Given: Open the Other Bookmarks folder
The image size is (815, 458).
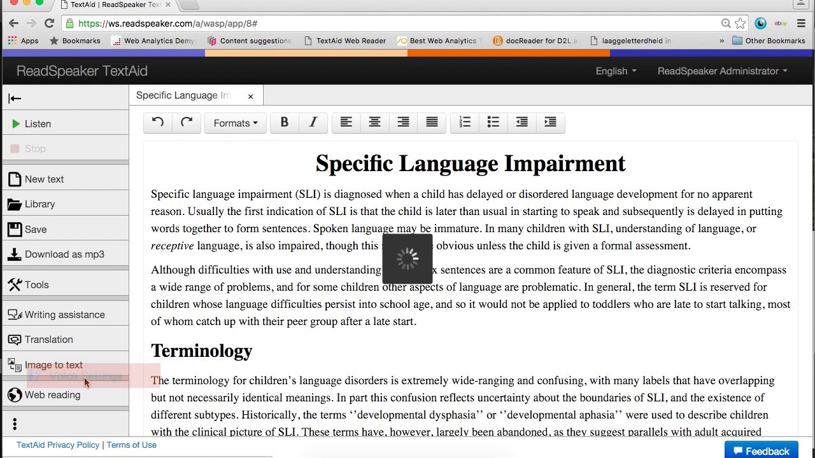Looking at the screenshot, I should pyautogui.click(x=769, y=41).
